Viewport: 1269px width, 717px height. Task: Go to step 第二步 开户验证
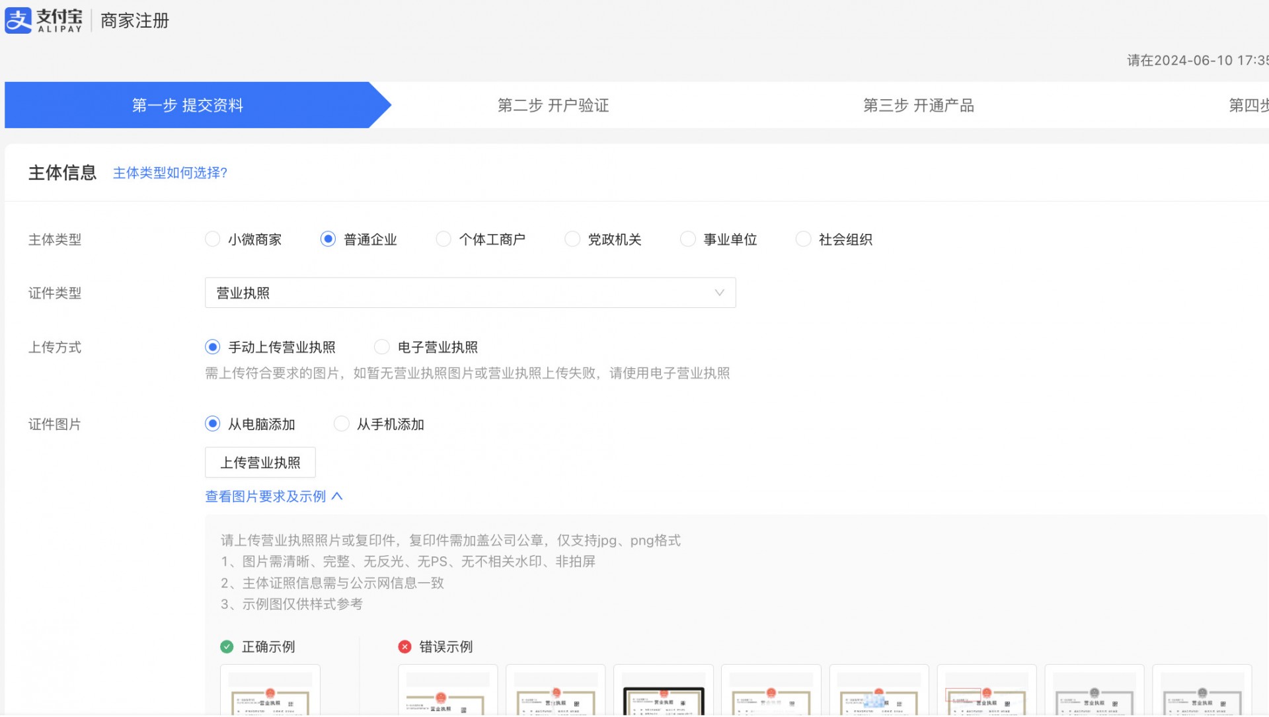553,105
